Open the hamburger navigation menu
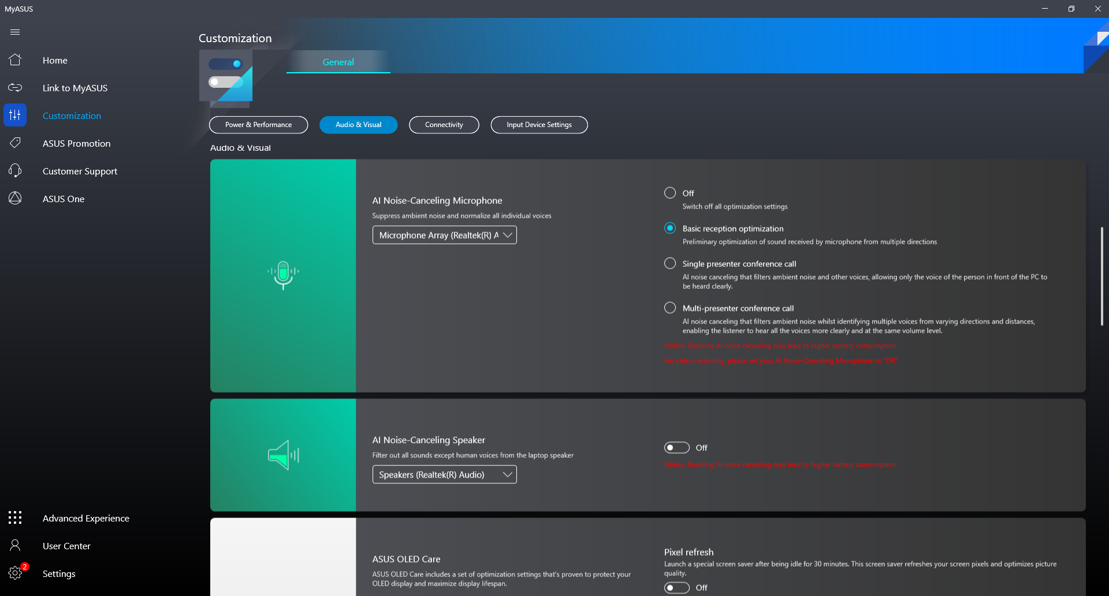 click(15, 32)
